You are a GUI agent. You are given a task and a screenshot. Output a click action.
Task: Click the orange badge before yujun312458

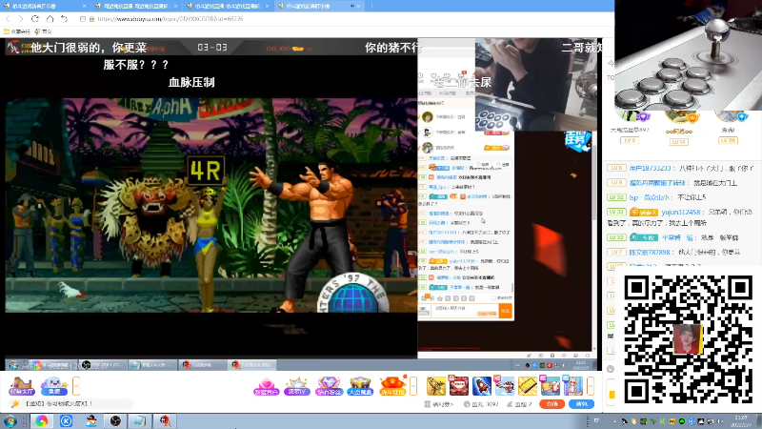[x=644, y=212]
